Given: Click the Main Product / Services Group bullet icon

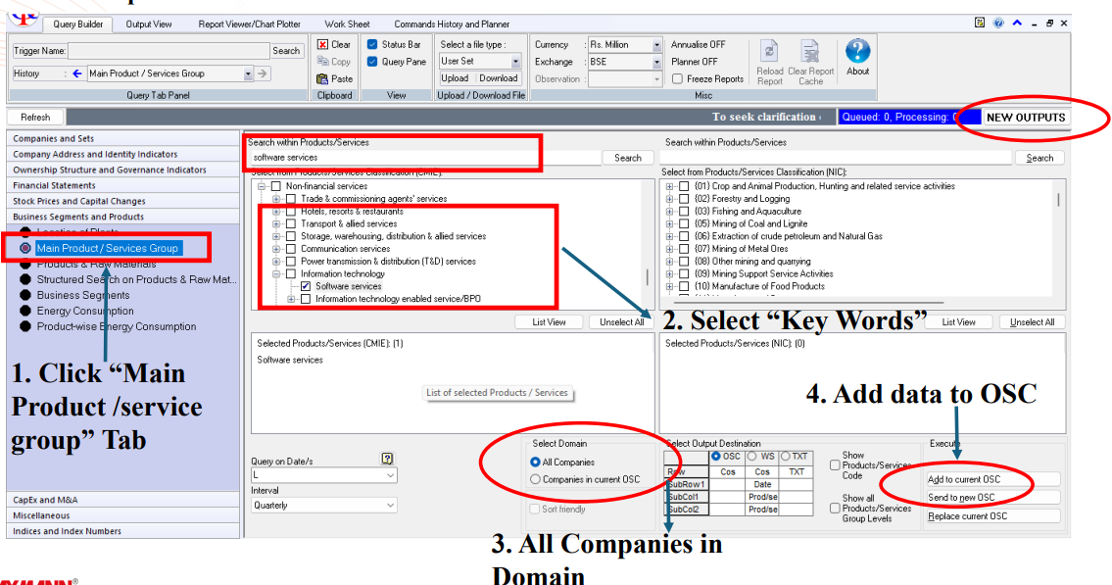Looking at the screenshot, I should [x=26, y=248].
